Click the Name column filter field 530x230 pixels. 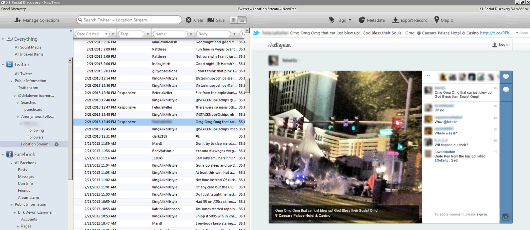click(170, 34)
